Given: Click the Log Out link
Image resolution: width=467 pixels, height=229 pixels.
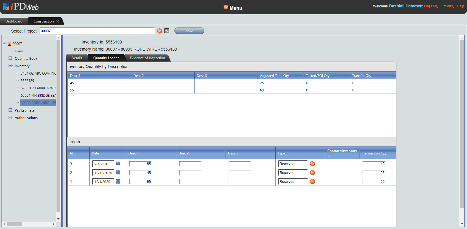Looking at the screenshot, I should tap(430, 6).
